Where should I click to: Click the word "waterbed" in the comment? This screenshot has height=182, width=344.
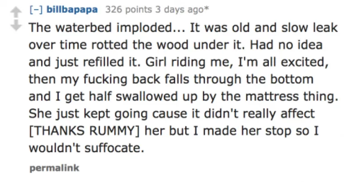coord(76,28)
